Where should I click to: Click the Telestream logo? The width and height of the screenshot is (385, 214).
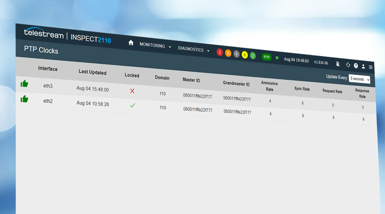pos(44,33)
